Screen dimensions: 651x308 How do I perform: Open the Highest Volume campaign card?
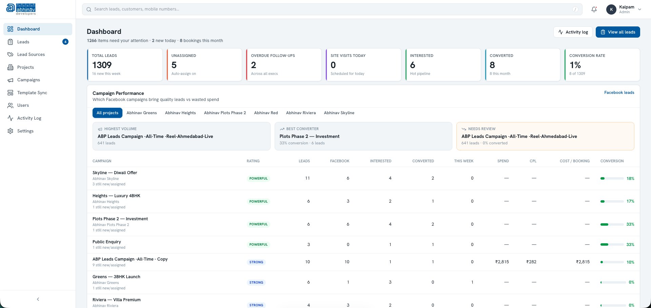181,136
